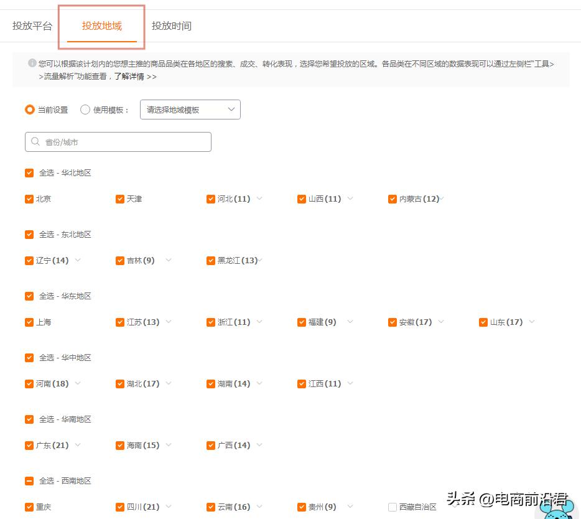The width and height of the screenshot is (581, 519).
Task: Uncheck the 北京 checkbox
Action: click(29, 199)
